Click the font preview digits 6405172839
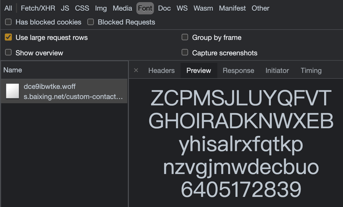The height and width of the screenshot is (207, 343). 241,189
